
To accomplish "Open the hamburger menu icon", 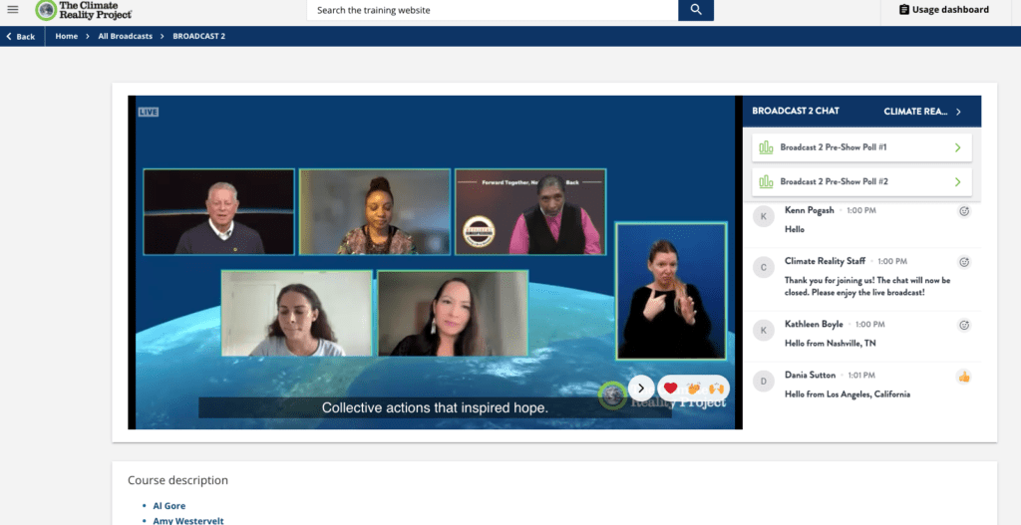I will tap(12, 10).
